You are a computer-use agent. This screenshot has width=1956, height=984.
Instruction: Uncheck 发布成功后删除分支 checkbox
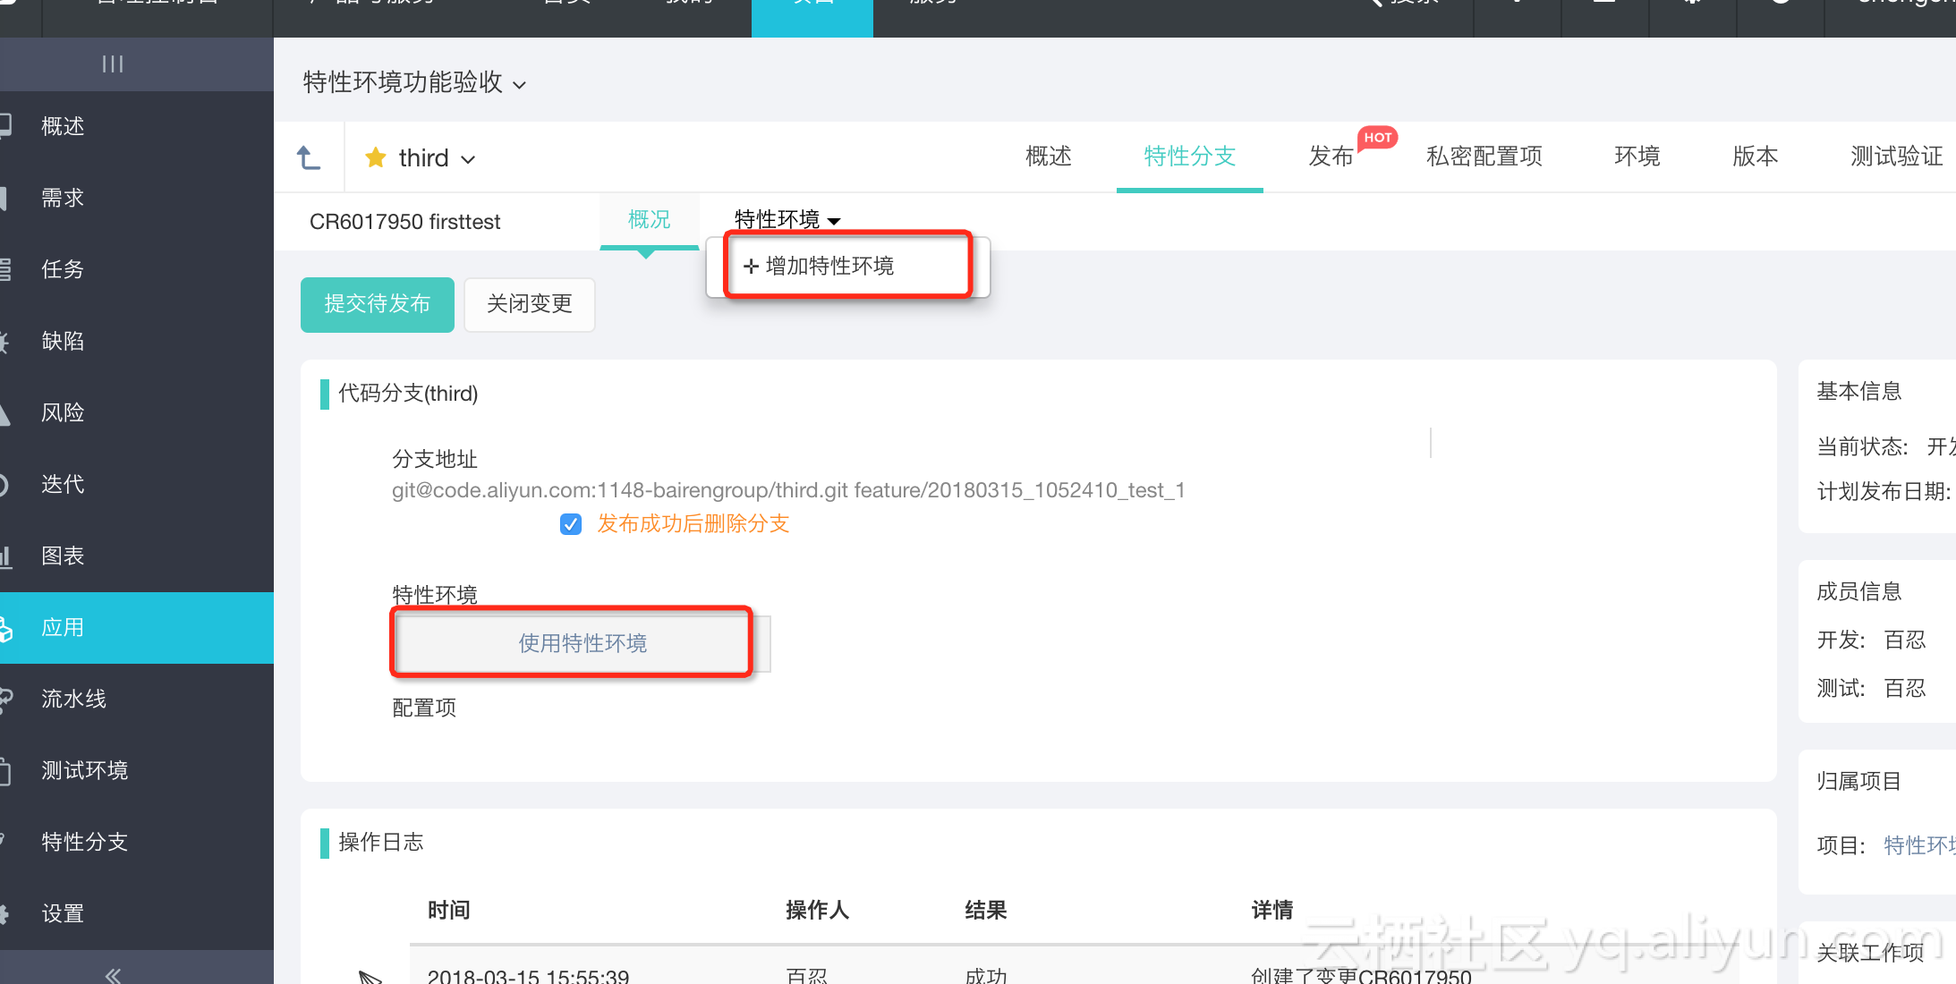[571, 524]
